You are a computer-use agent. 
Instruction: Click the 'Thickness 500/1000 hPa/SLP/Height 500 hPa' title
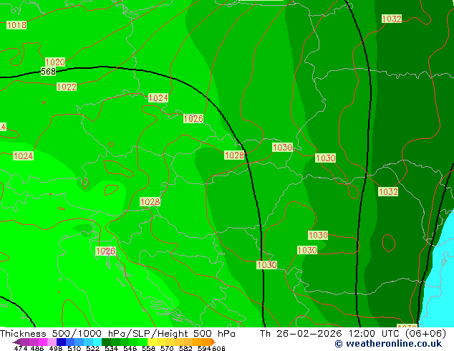(x=117, y=334)
